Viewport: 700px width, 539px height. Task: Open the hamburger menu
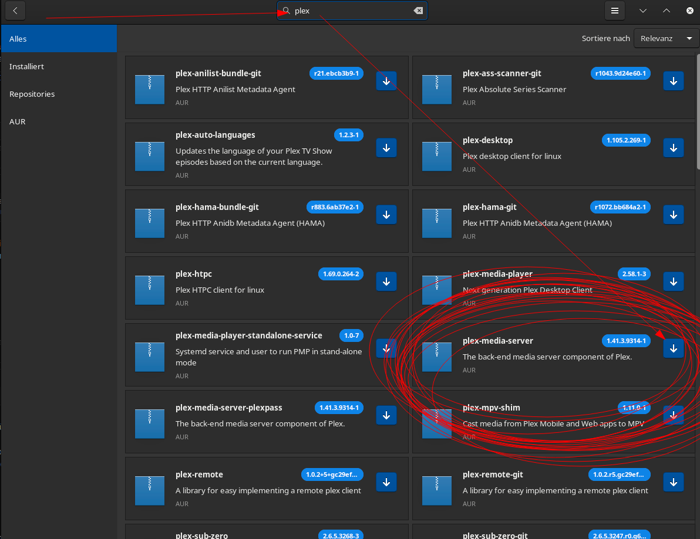click(x=615, y=11)
